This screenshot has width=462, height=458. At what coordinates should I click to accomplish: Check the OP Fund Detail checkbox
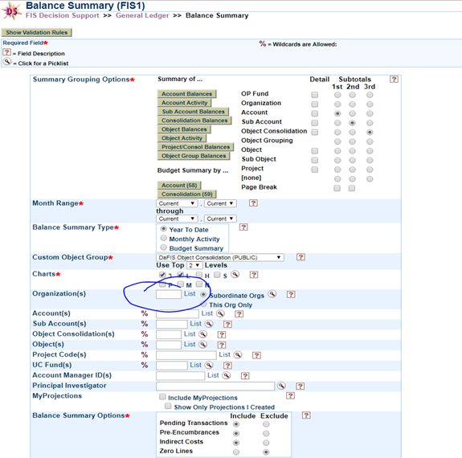[x=315, y=95]
